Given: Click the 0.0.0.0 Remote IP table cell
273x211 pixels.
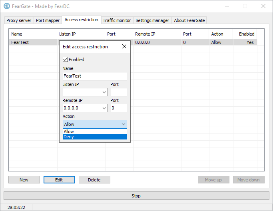Looking at the screenshot, I should (157, 42).
